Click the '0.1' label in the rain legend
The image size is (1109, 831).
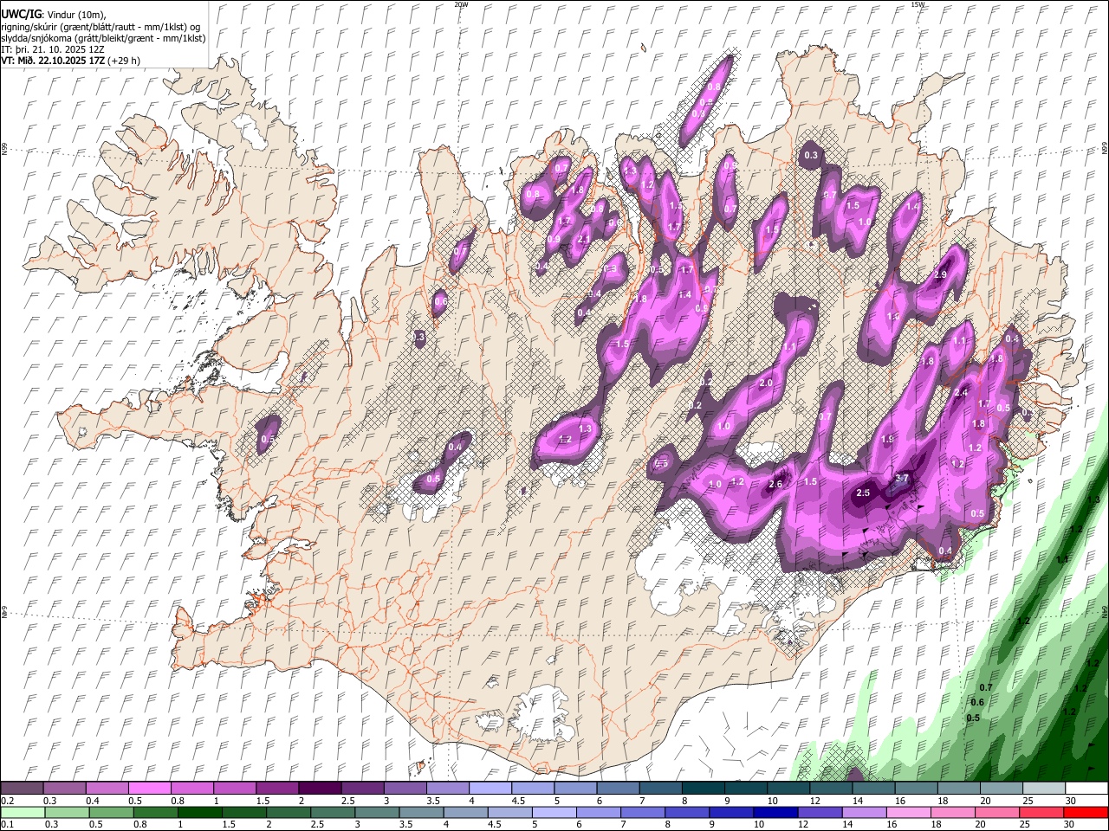pos(7,824)
